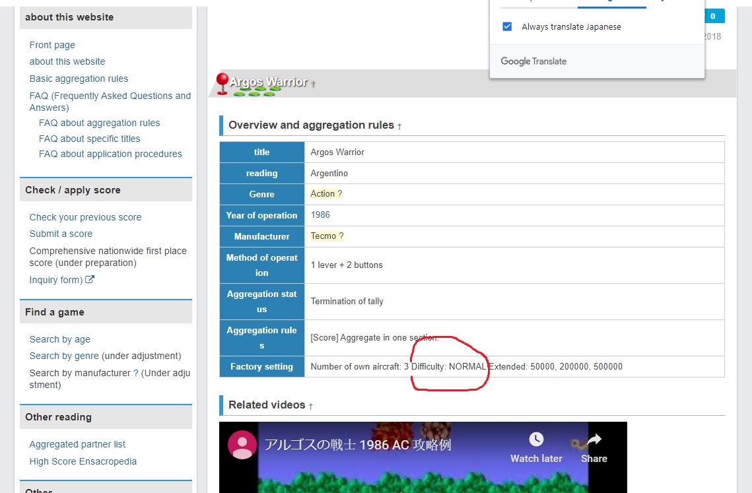Click the external link icon after Inquiry form
Image resolution: width=752 pixels, height=493 pixels.
90,280
